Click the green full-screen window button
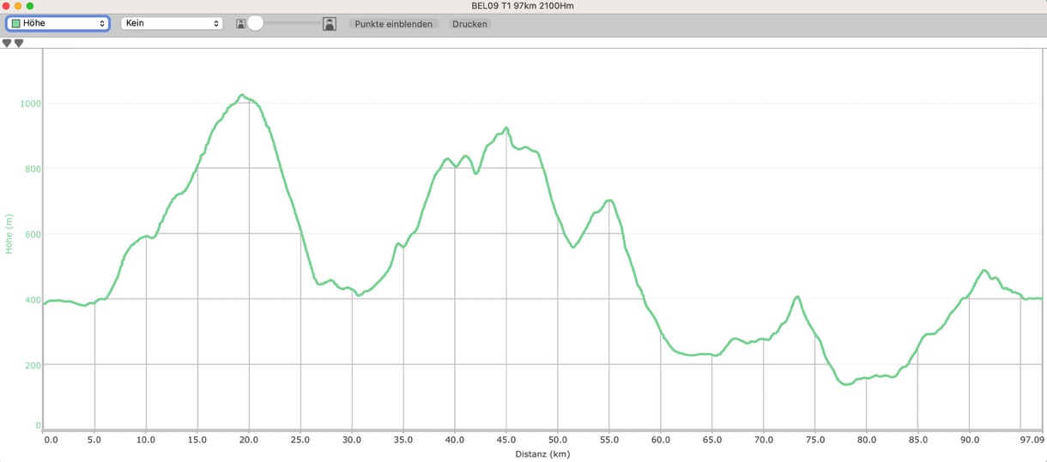The image size is (1047, 462). coord(30,6)
